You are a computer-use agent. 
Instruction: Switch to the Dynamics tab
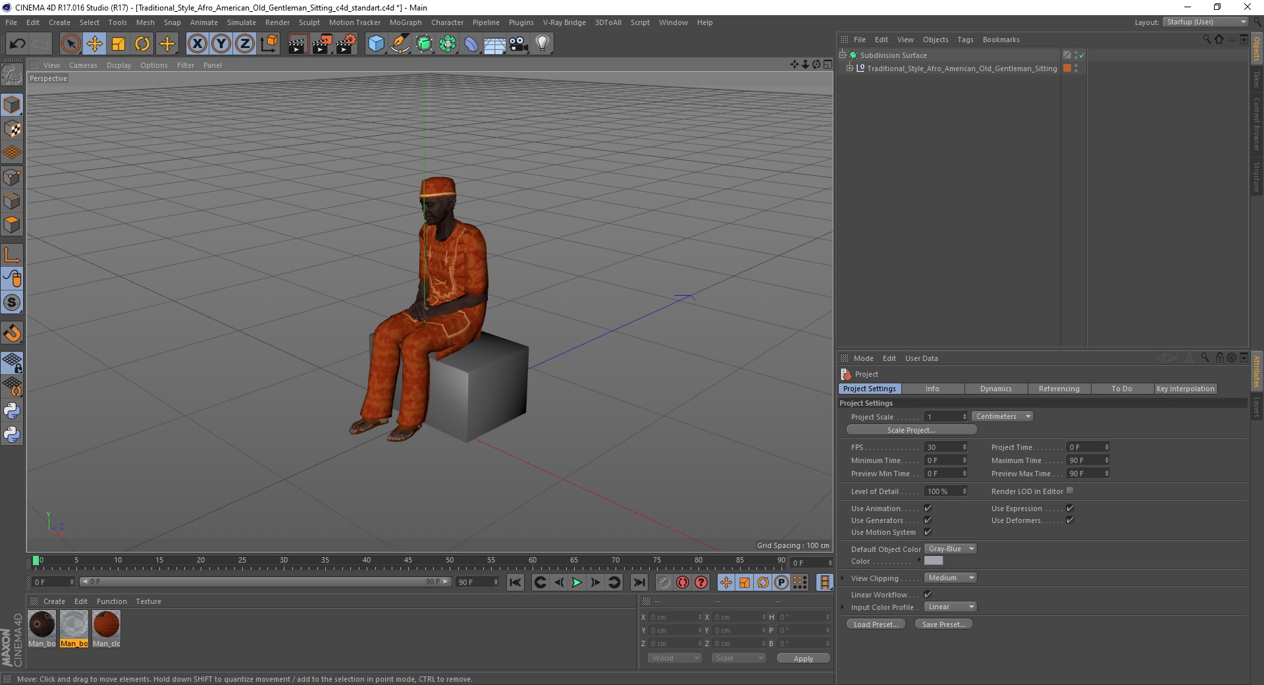(x=995, y=389)
